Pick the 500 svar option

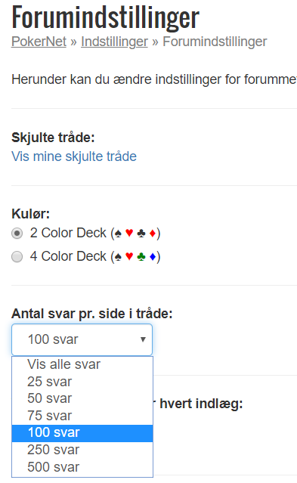[82, 467]
